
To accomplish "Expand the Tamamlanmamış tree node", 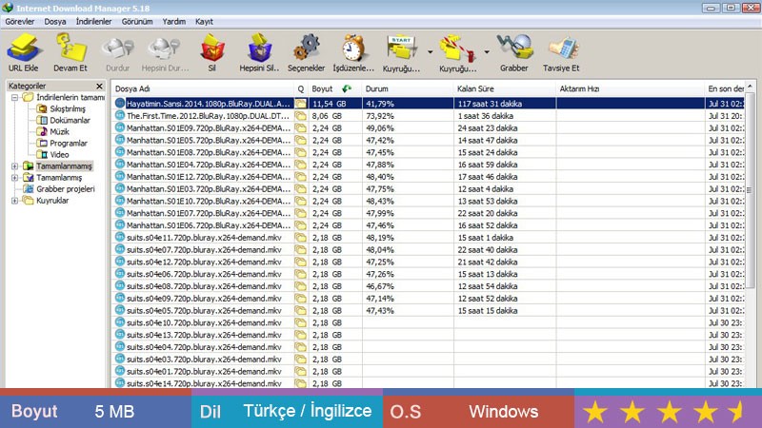I will tap(14, 166).
